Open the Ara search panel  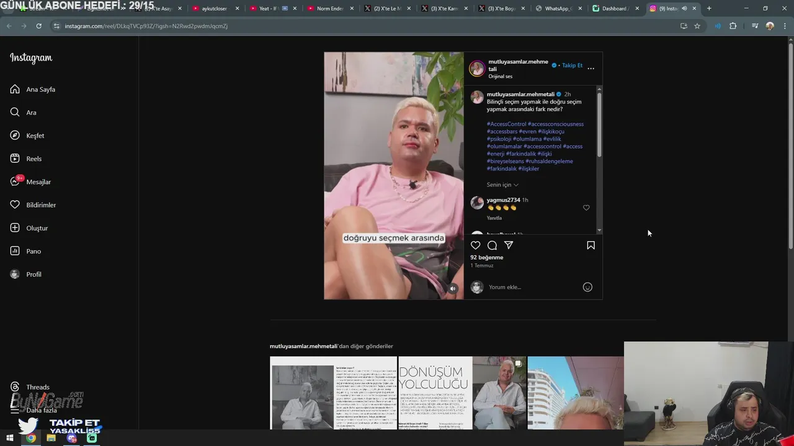point(24,113)
